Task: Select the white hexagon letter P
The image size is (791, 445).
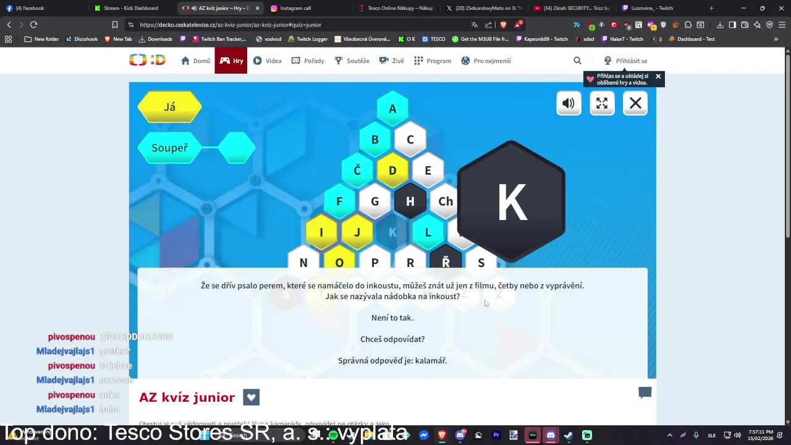Action: (374, 261)
